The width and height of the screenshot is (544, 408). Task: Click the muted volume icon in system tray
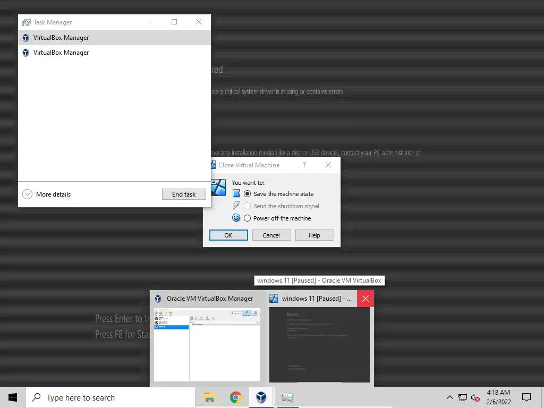(x=475, y=397)
